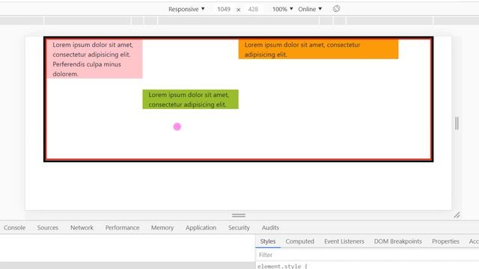Click the bottom viewport resize handle
The width and height of the screenshot is (479, 269).
point(239,215)
